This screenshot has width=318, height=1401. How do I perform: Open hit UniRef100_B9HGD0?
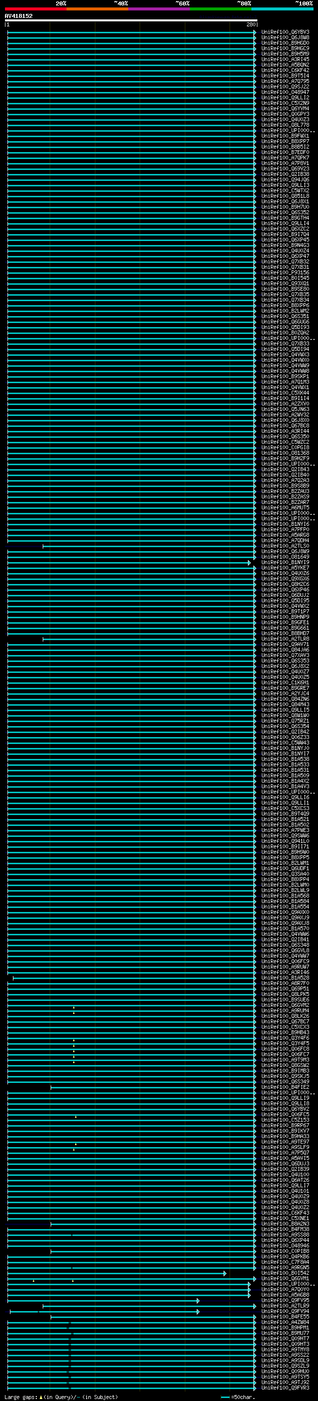click(x=285, y=43)
